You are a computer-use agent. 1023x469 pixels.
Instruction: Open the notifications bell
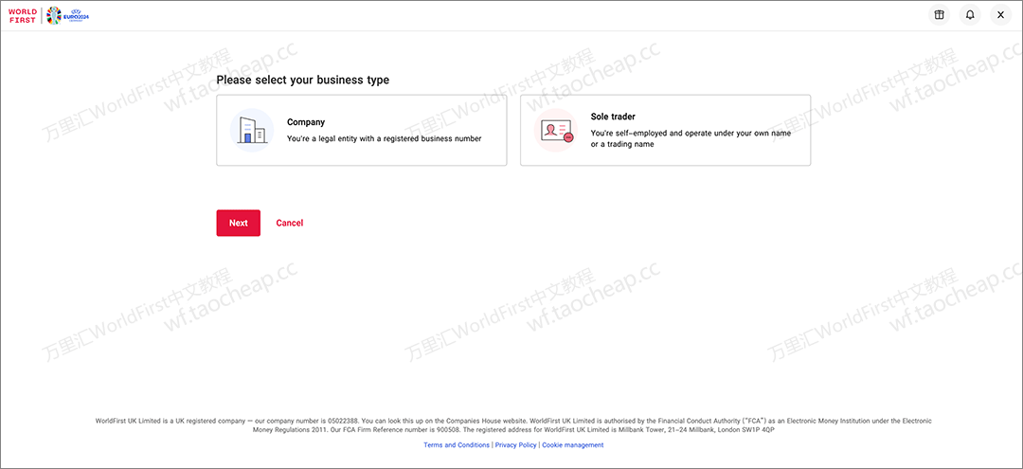[x=970, y=15]
